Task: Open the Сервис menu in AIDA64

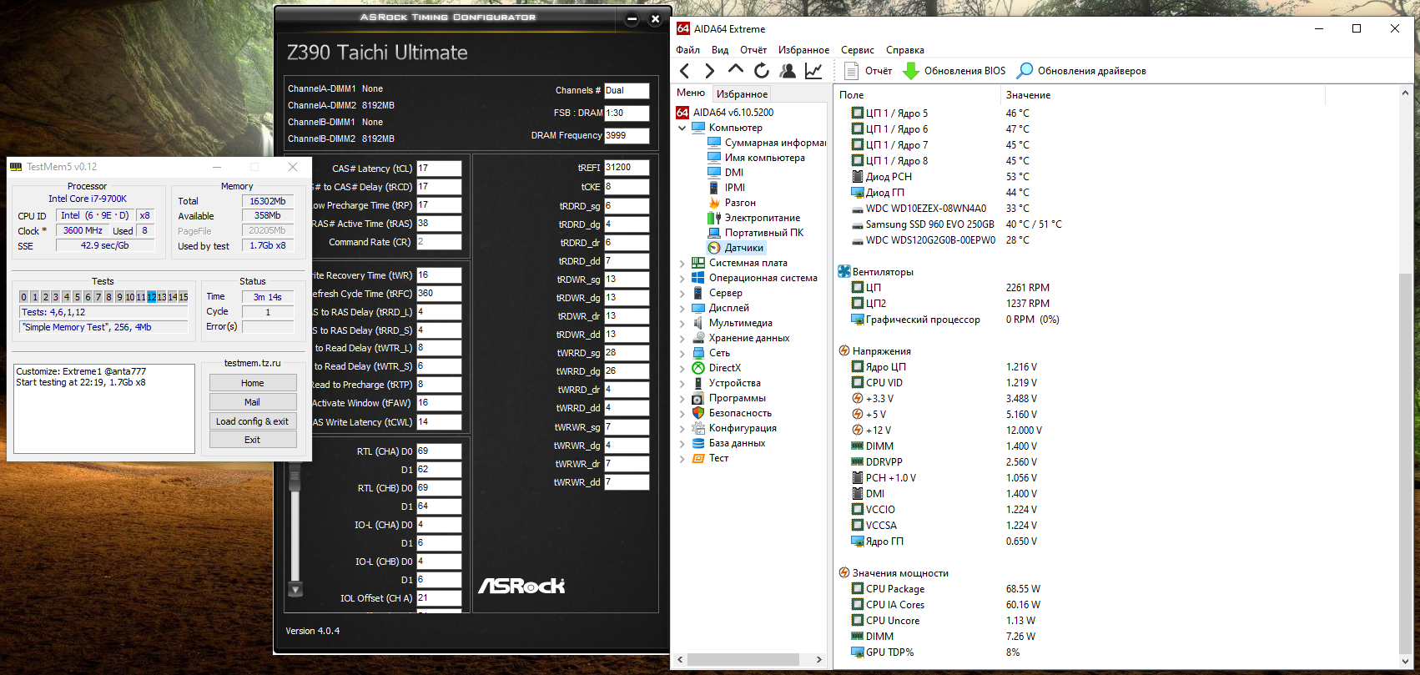Action: click(858, 50)
